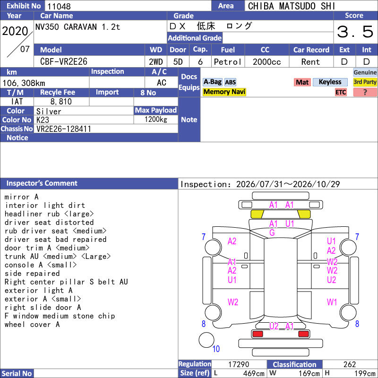Select the year value 2020
This screenshot has width=378, height=378.
(x=15, y=31)
